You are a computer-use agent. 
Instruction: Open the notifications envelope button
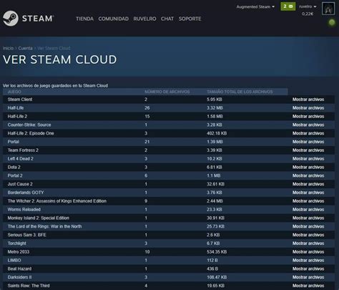click(288, 6)
